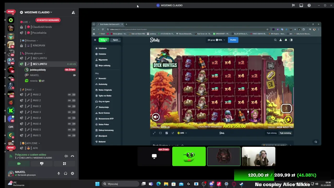The image size is (334, 188).
Task: Open the invite people icon
Action: (x=73, y=12)
